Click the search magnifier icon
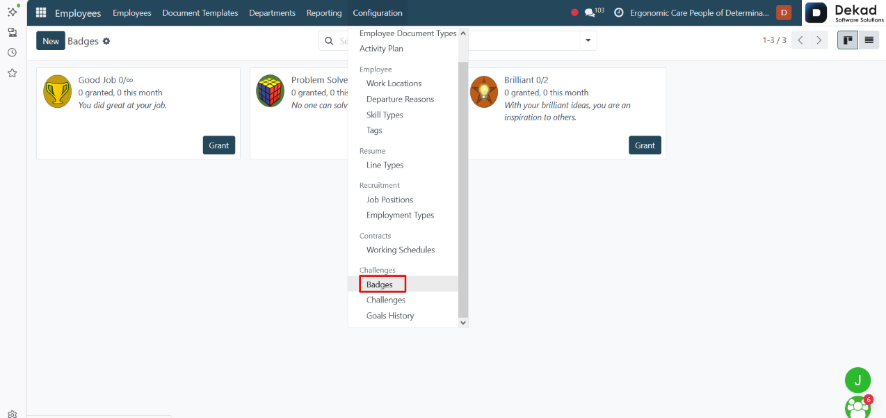Image resolution: width=886 pixels, height=418 pixels. (330, 41)
